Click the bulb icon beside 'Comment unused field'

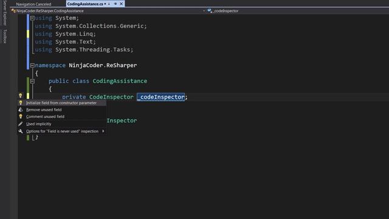[21, 116]
